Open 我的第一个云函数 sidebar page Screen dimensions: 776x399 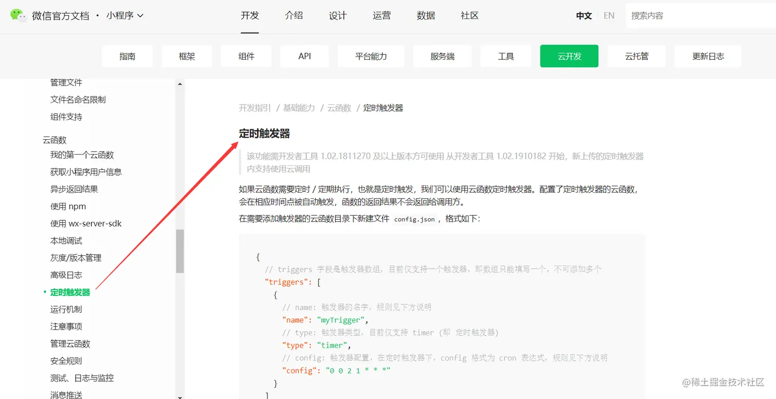click(x=82, y=155)
